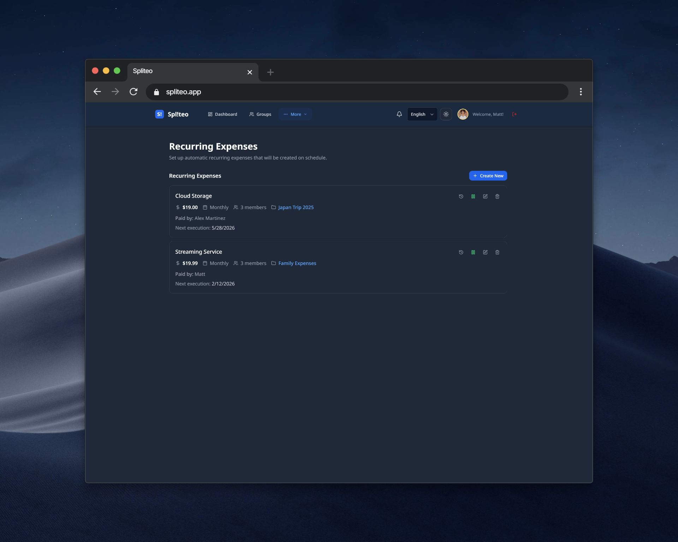Edit the Streaming Service recurring expense
The width and height of the screenshot is (678, 542).
[485, 252]
